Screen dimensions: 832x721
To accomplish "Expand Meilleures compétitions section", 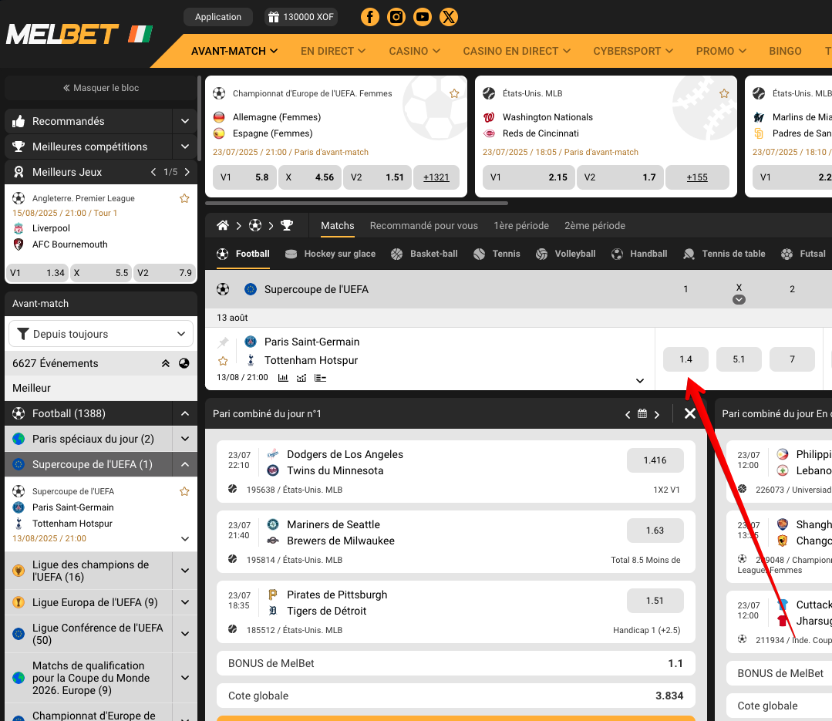I will (184, 147).
